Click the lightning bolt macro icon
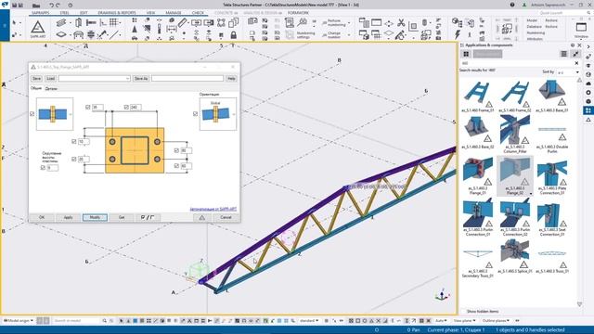This screenshot has height=334, width=594. click(458, 34)
